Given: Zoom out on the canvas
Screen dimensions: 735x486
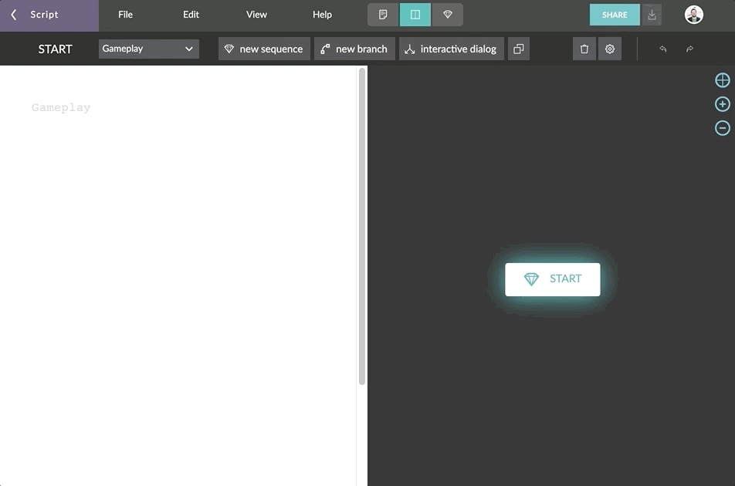Looking at the screenshot, I should coord(723,128).
